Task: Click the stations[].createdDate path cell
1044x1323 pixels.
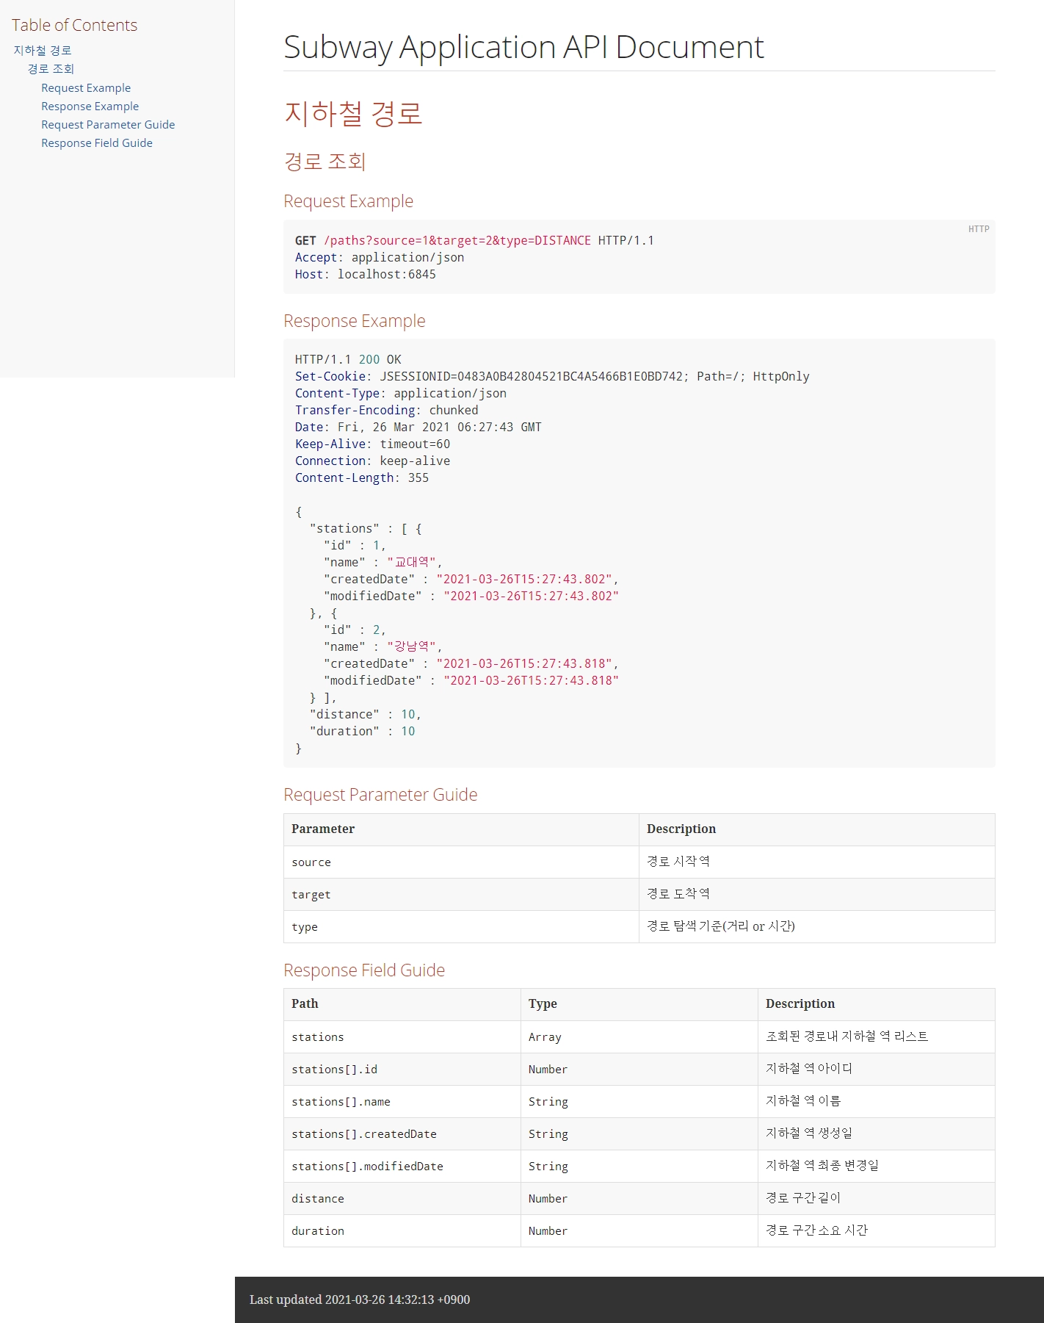Action: tap(364, 1134)
